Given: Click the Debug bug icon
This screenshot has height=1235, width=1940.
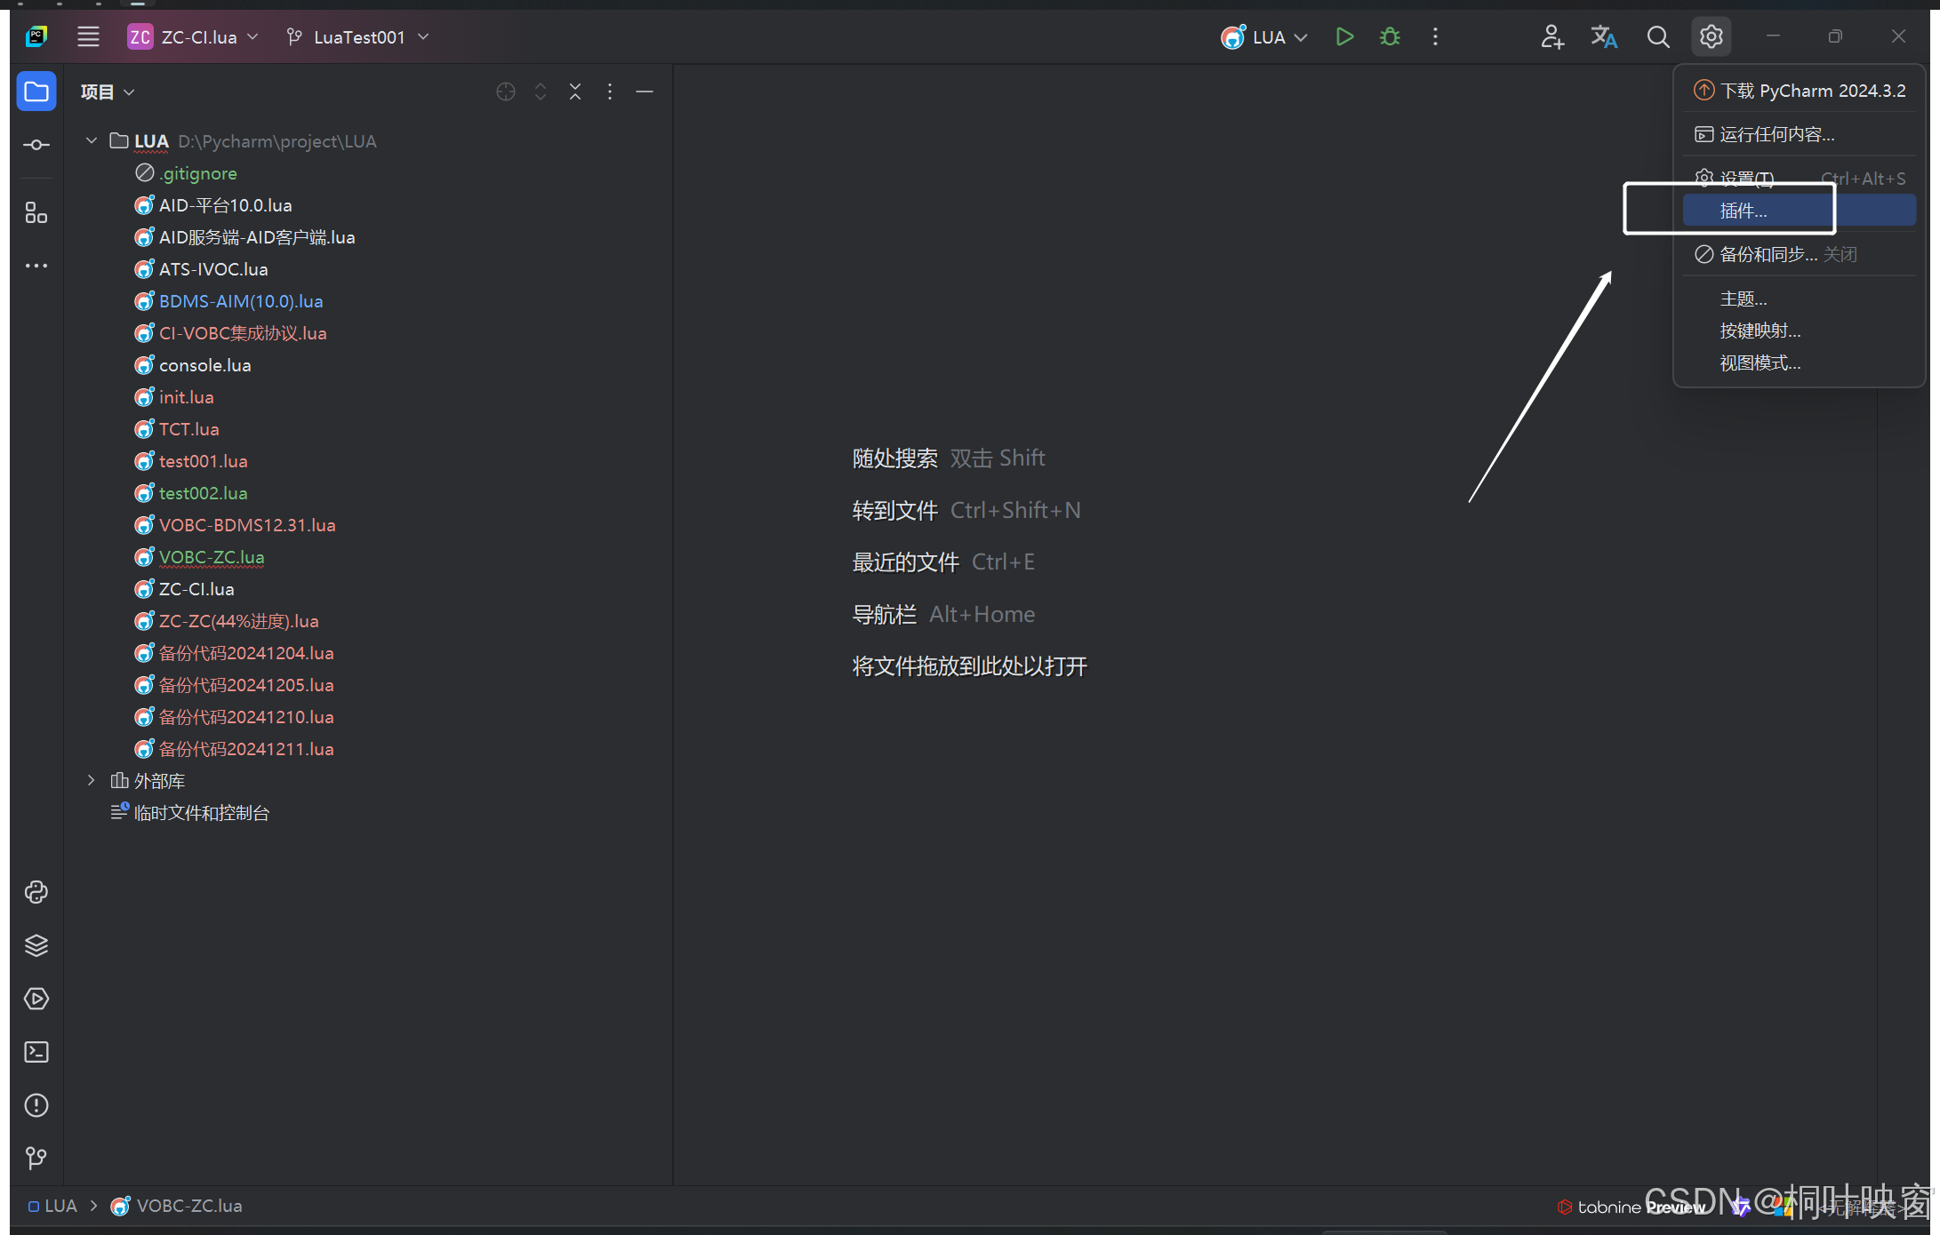Looking at the screenshot, I should [1390, 37].
